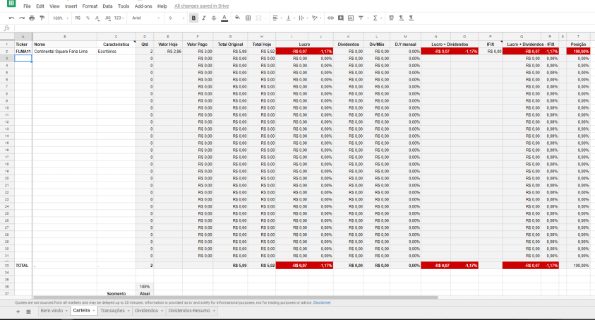Open the Dividendos-Resumo tab dropdown arrow
595x320 pixels.
[x=214, y=311]
